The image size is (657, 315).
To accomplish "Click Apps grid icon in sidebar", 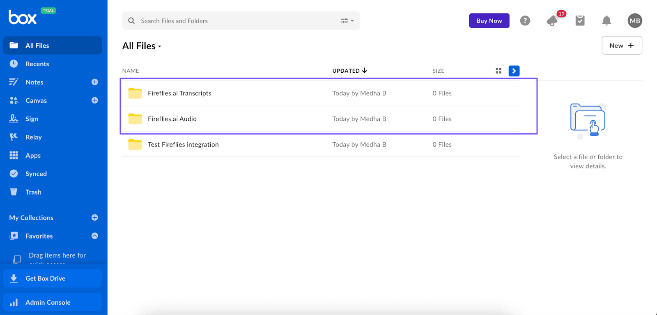I will 14,155.
